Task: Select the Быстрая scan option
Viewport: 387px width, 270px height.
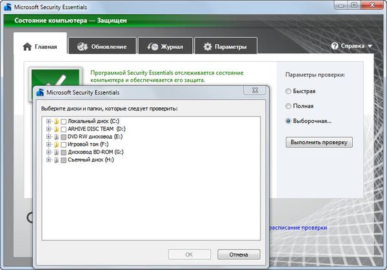Action: [x=300, y=91]
